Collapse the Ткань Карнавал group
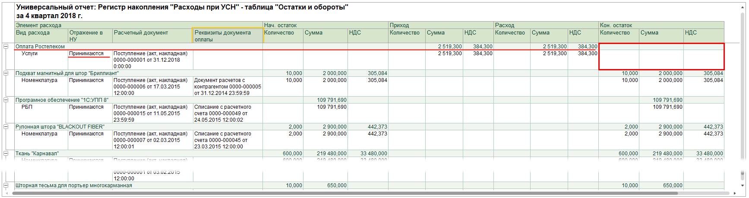 (x=6, y=153)
